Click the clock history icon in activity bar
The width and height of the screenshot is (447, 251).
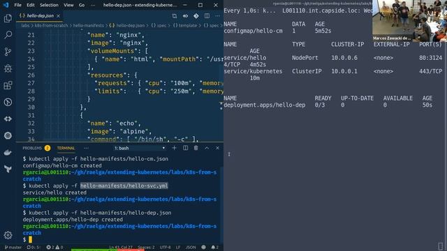point(8,102)
